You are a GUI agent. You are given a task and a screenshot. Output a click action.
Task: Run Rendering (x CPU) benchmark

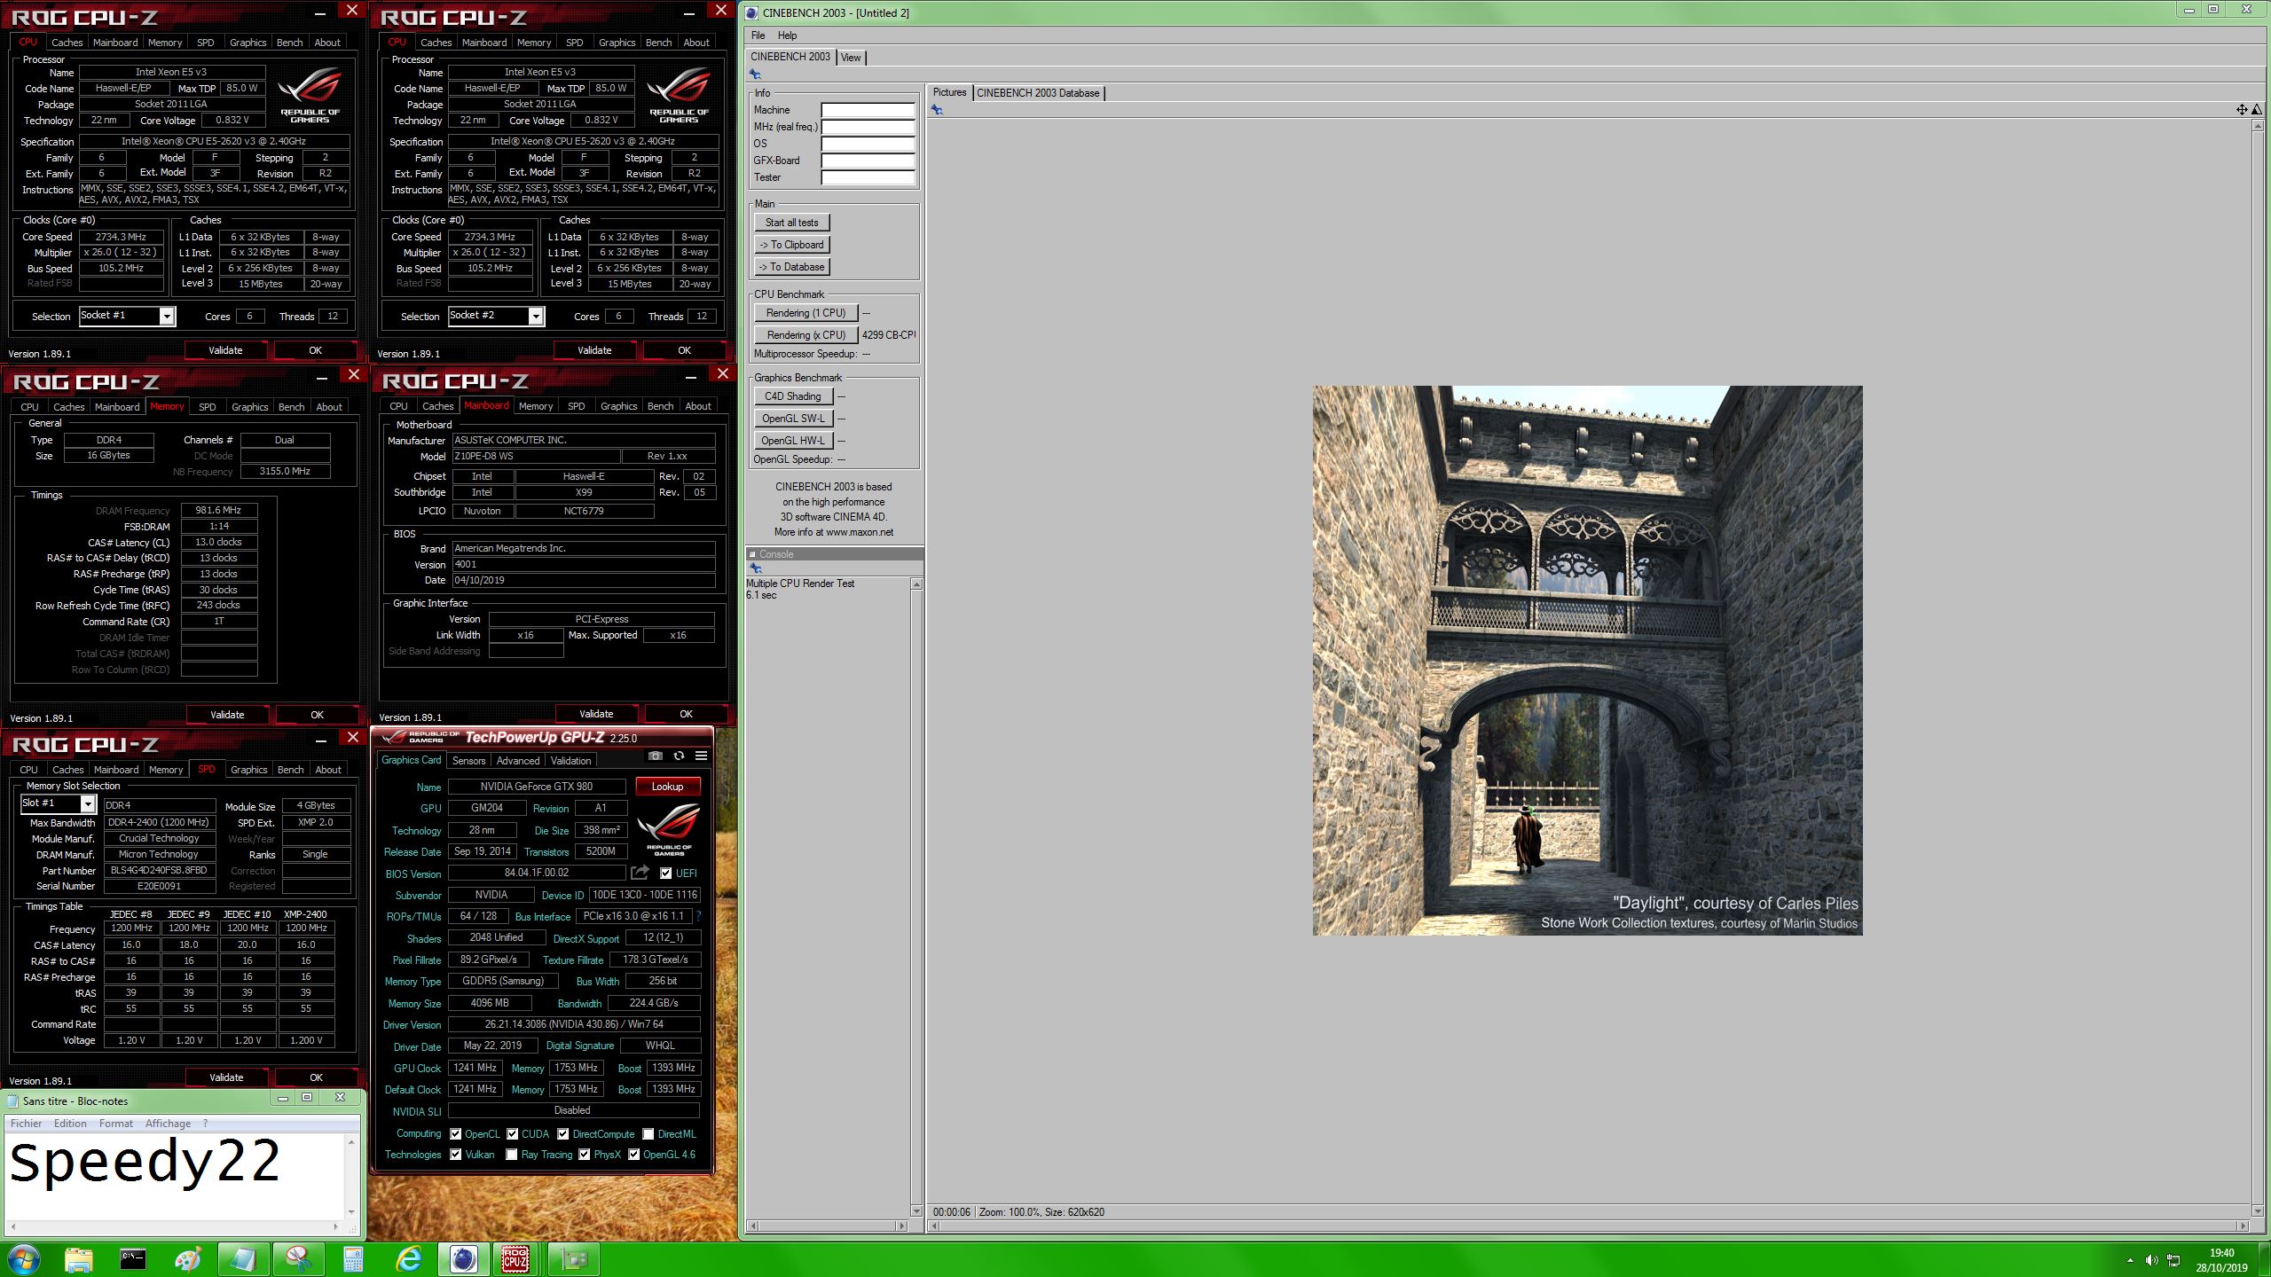(x=805, y=335)
